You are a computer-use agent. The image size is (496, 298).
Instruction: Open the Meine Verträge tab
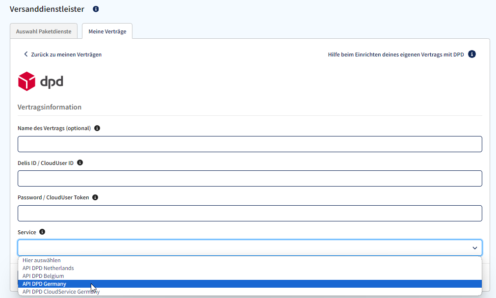click(106, 30)
